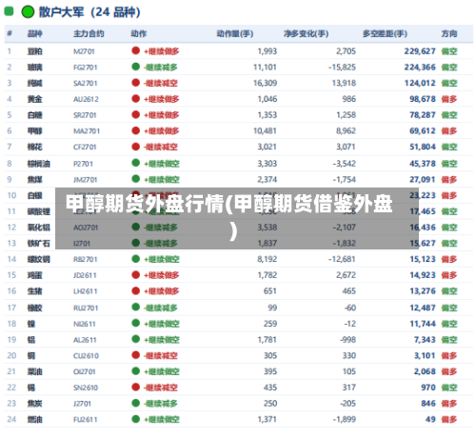Click the 动作 column header

[x=139, y=33]
